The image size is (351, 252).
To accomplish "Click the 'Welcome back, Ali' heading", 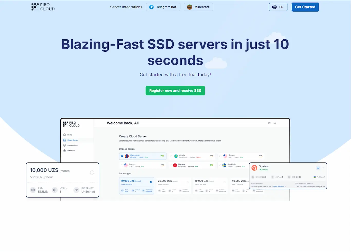I will point(123,123).
